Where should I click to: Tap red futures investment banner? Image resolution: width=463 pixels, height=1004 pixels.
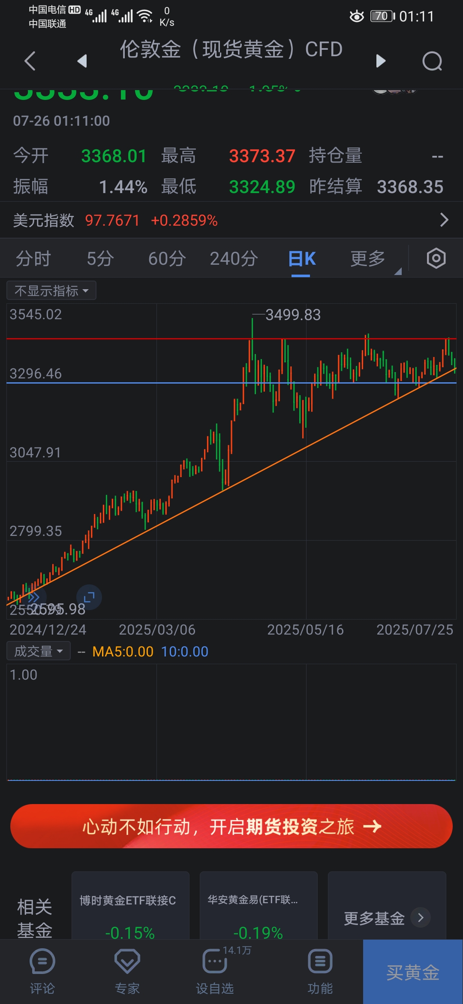click(x=231, y=826)
